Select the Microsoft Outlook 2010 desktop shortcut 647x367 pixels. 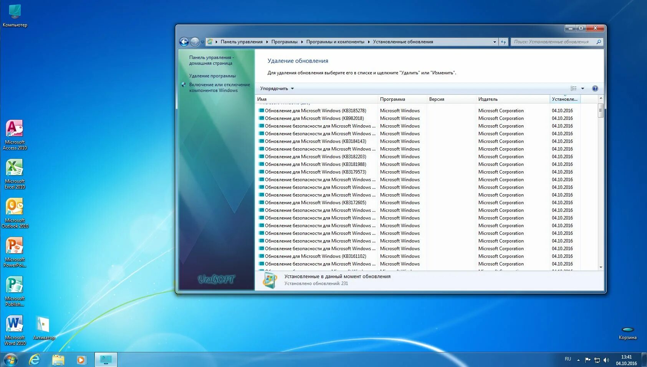tap(15, 213)
